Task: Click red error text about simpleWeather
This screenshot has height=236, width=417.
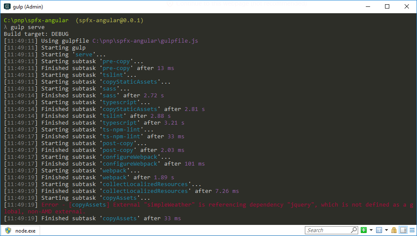Action: pos(208,208)
